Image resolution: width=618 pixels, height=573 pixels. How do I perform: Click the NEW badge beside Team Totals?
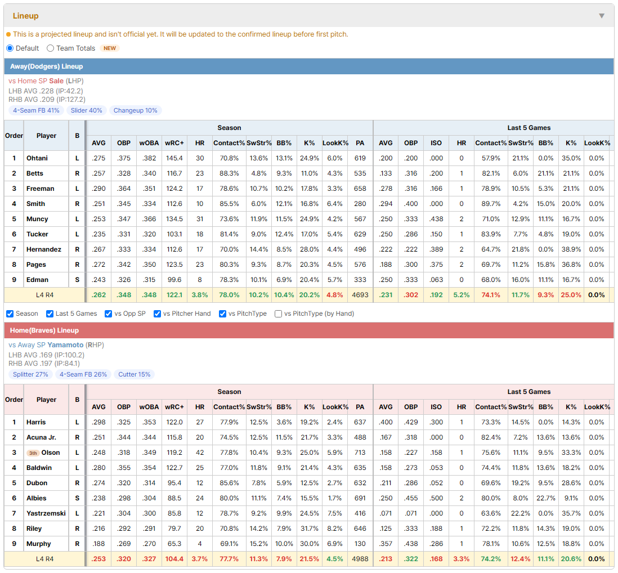[110, 48]
